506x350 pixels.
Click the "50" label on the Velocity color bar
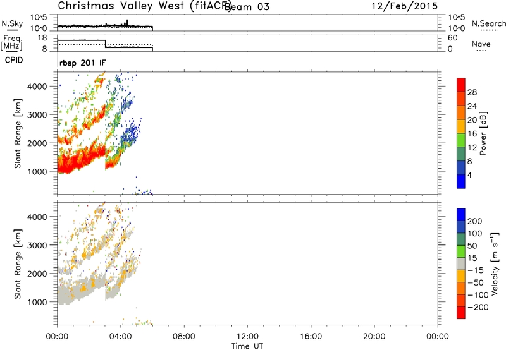(x=472, y=246)
